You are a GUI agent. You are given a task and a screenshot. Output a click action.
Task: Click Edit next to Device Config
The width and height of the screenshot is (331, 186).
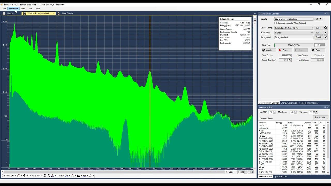[318, 28]
